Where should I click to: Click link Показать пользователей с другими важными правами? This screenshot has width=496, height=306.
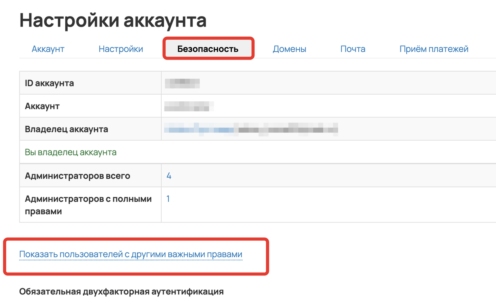(x=131, y=254)
